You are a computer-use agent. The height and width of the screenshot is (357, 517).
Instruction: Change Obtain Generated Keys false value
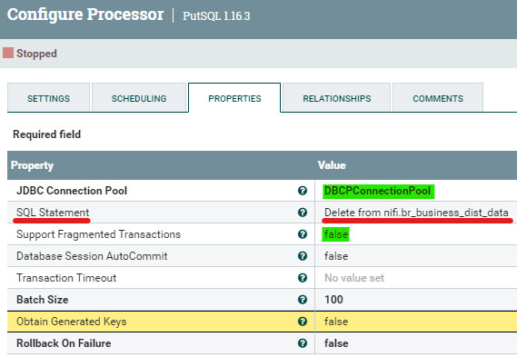pyautogui.click(x=336, y=322)
